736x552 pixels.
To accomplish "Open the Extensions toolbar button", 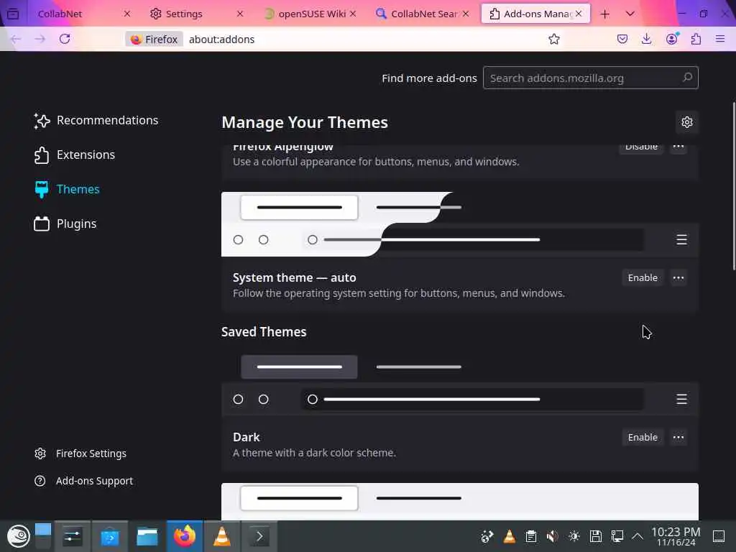I will click(x=696, y=39).
